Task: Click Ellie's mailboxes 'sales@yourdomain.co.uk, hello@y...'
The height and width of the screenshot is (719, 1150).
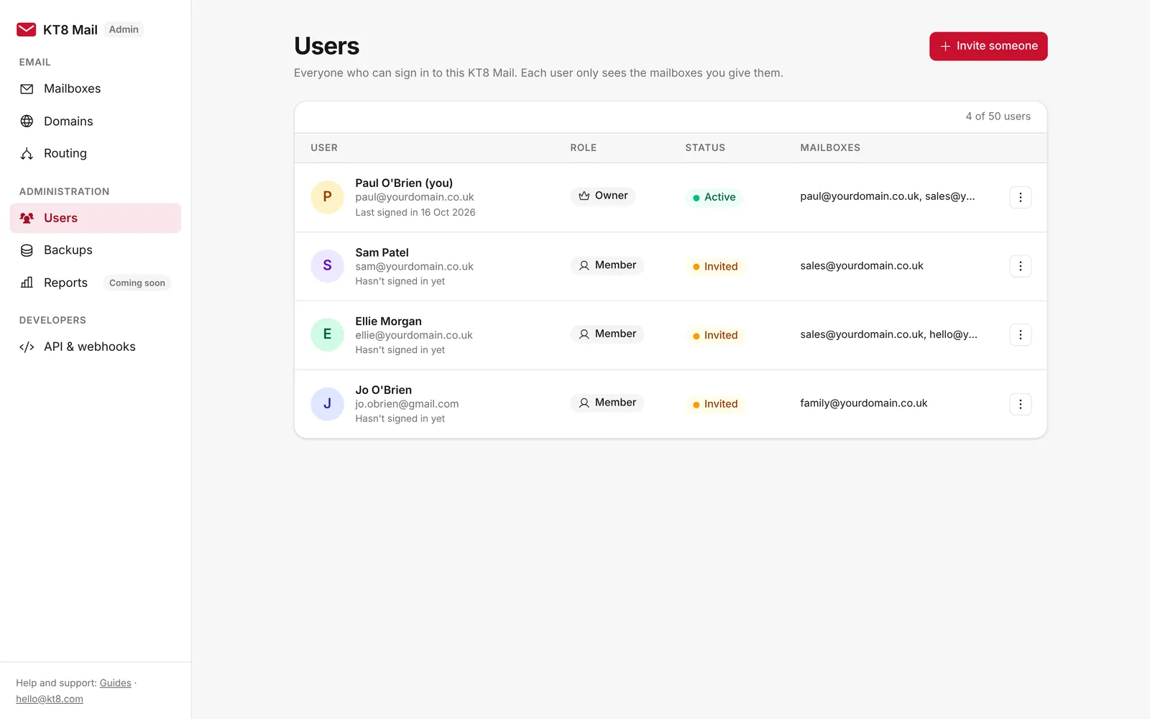Action: click(888, 334)
